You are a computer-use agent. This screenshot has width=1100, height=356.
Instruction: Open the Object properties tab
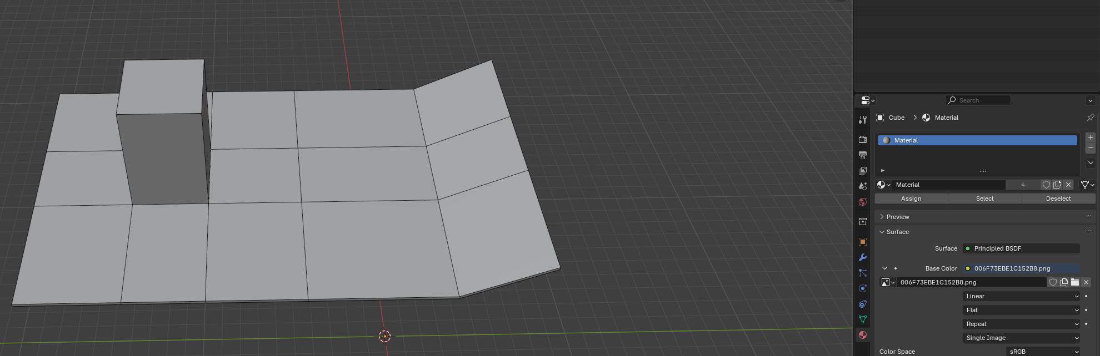(x=862, y=242)
